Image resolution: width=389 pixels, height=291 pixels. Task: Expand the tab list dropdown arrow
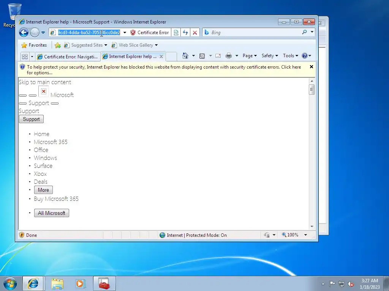point(32,56)
